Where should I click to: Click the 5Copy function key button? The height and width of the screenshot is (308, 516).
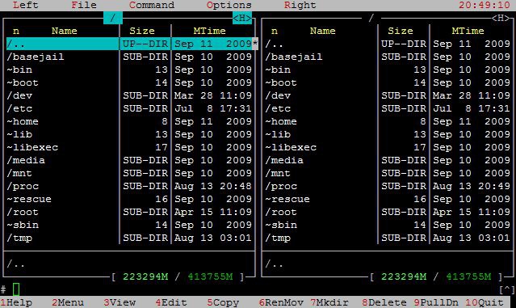tap(223, 302)
